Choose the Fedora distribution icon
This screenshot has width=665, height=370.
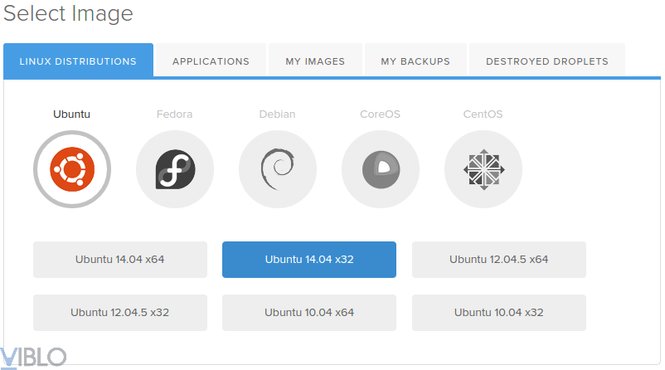click(x=175, y=169)
